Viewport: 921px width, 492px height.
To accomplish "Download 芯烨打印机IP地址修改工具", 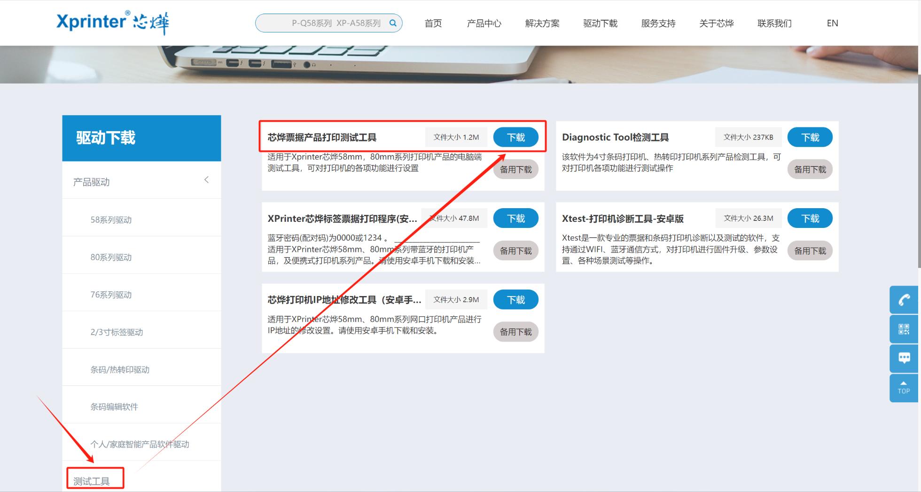I will [515, 299].
